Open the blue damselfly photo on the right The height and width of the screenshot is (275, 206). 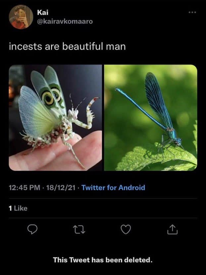(x=151, y=118)
